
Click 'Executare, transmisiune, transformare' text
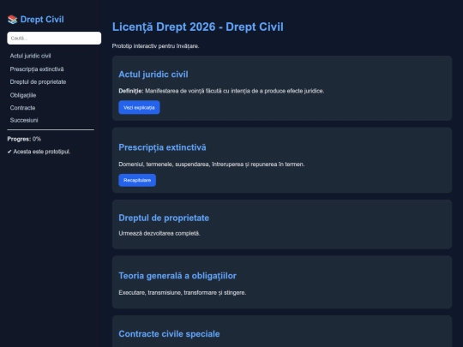coord(183,293)
